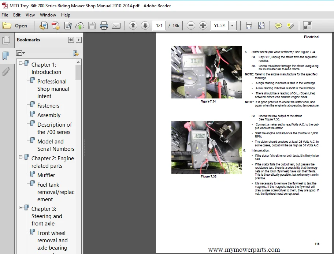Open the Window menu

tap(48, 15)
